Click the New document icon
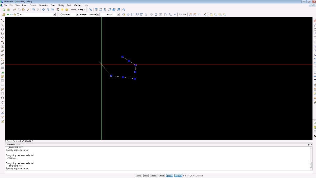This screenshot has height=179, width=316. click(x=4, y=10)
